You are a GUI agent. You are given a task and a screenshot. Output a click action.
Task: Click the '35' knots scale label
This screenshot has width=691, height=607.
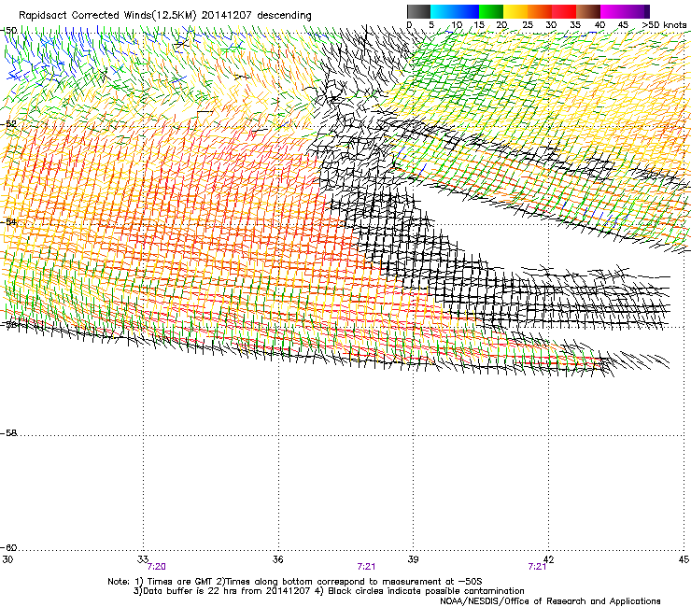pos(575,25)
